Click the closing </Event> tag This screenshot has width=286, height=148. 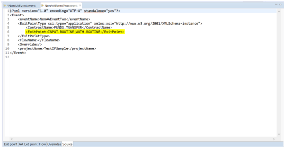[18, 53]
